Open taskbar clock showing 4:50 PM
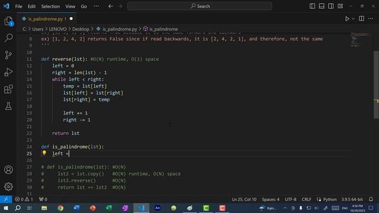379x213 pixels. (357, 208)
